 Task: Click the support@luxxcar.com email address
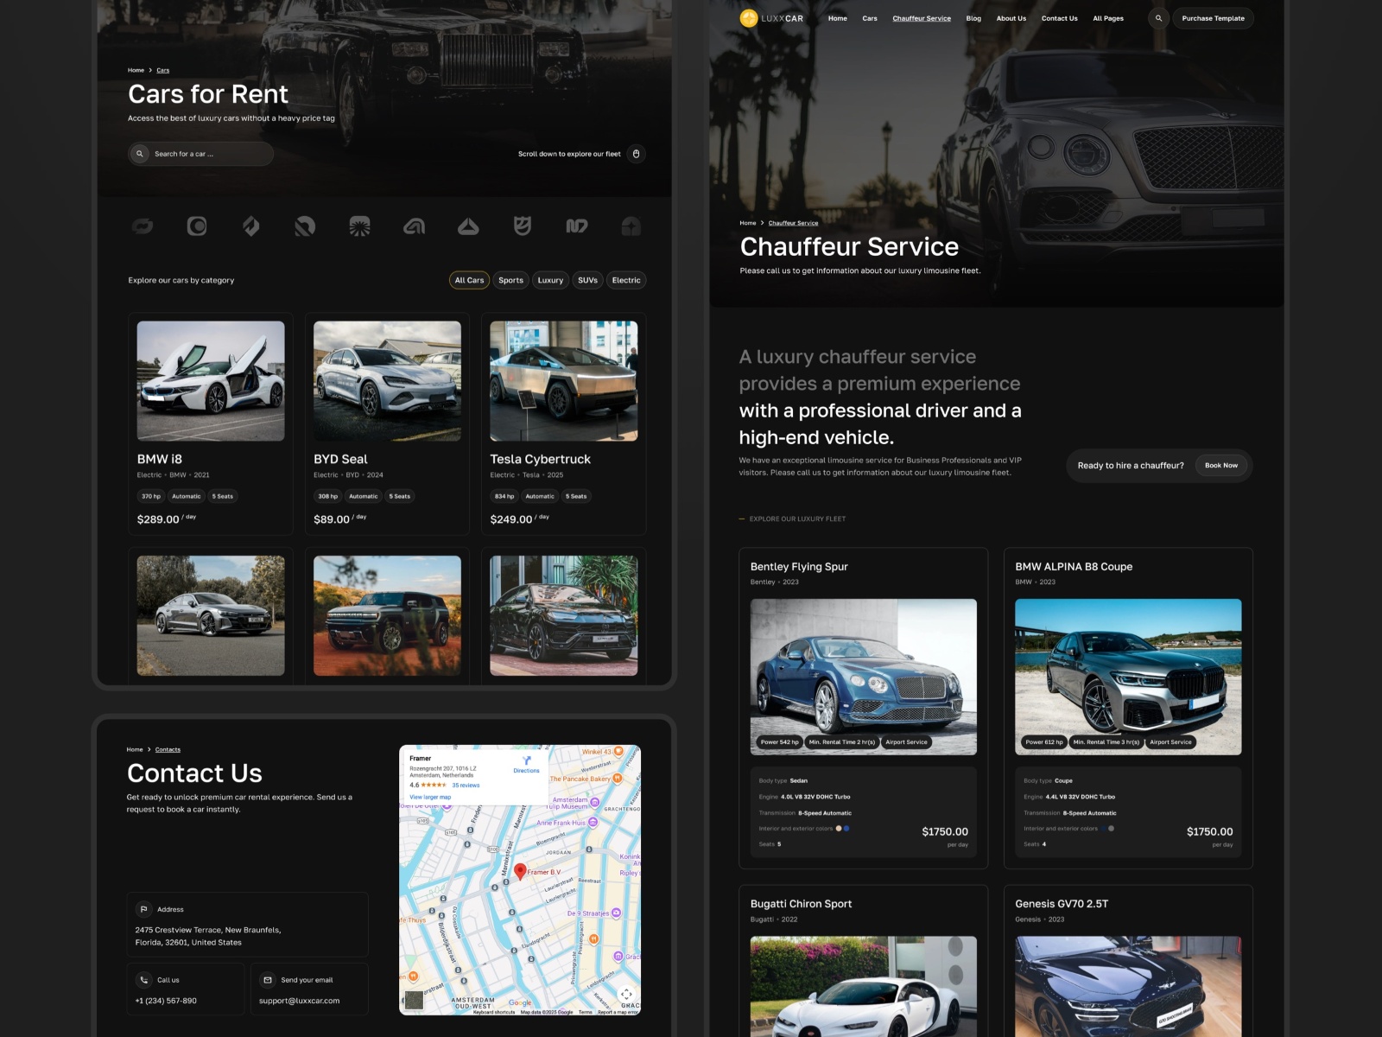(x=299, y=1001)
